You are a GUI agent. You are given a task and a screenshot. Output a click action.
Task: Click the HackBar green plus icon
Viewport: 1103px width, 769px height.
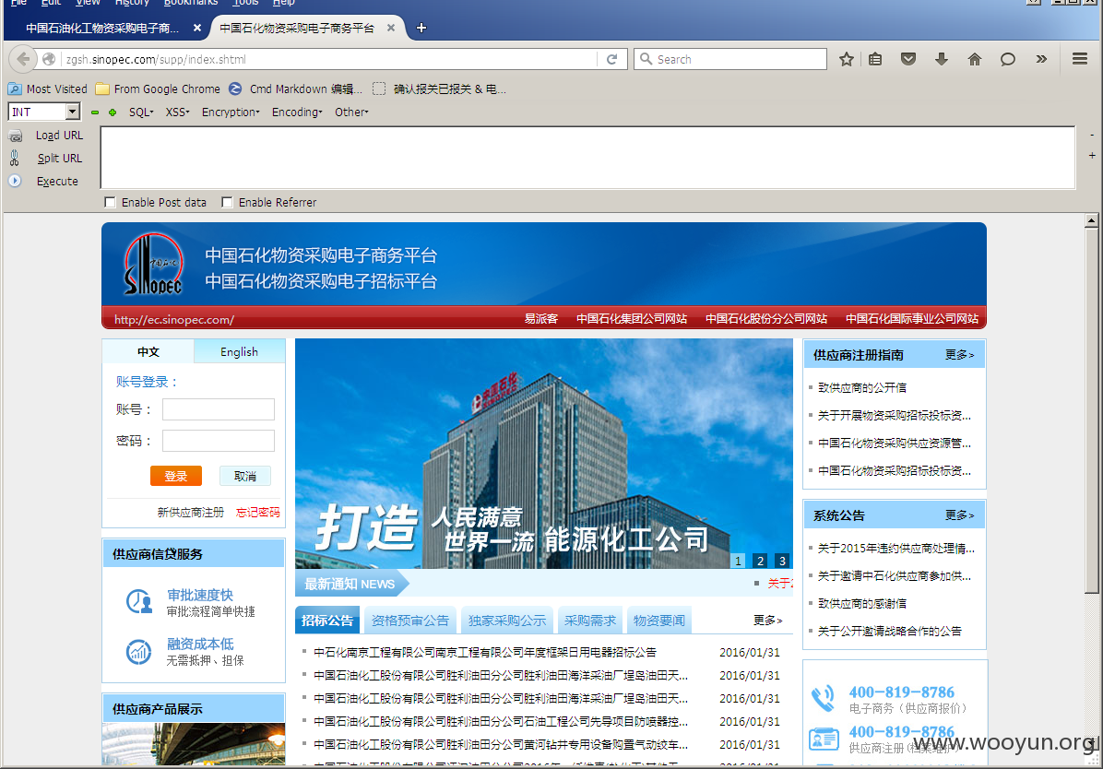113,112
